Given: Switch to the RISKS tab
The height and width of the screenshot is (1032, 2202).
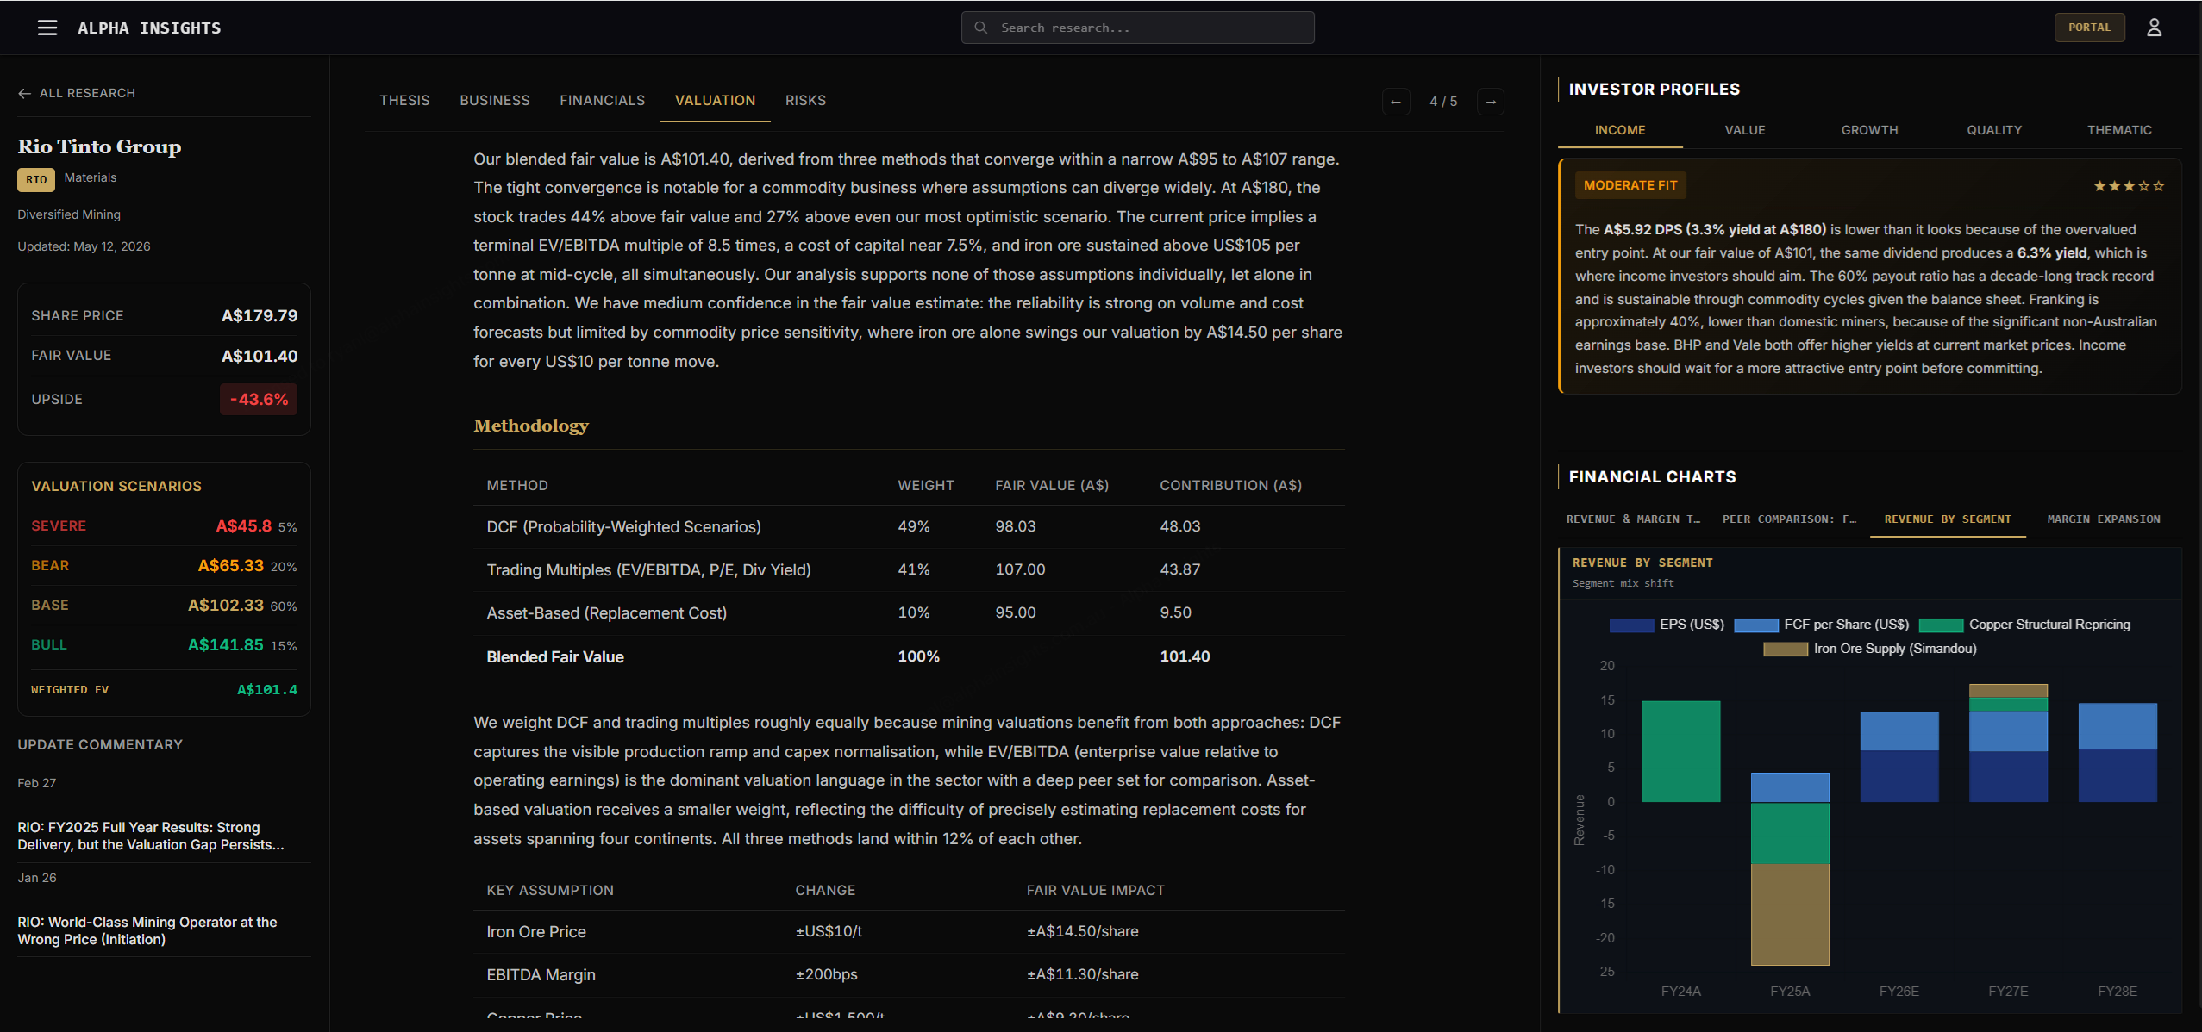Looking at the screenshot, I should [x=805, y=101].
